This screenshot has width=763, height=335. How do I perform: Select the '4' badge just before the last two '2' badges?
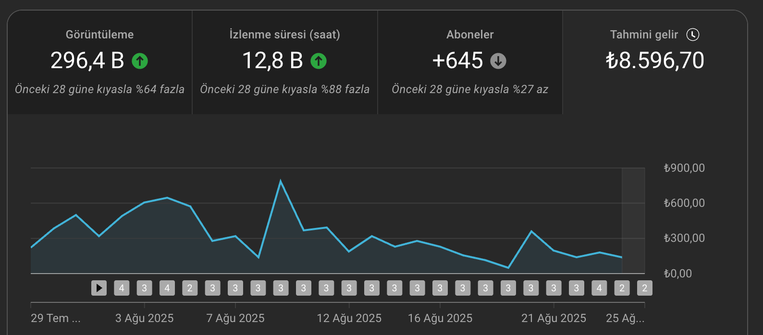(x=599, y=288)
